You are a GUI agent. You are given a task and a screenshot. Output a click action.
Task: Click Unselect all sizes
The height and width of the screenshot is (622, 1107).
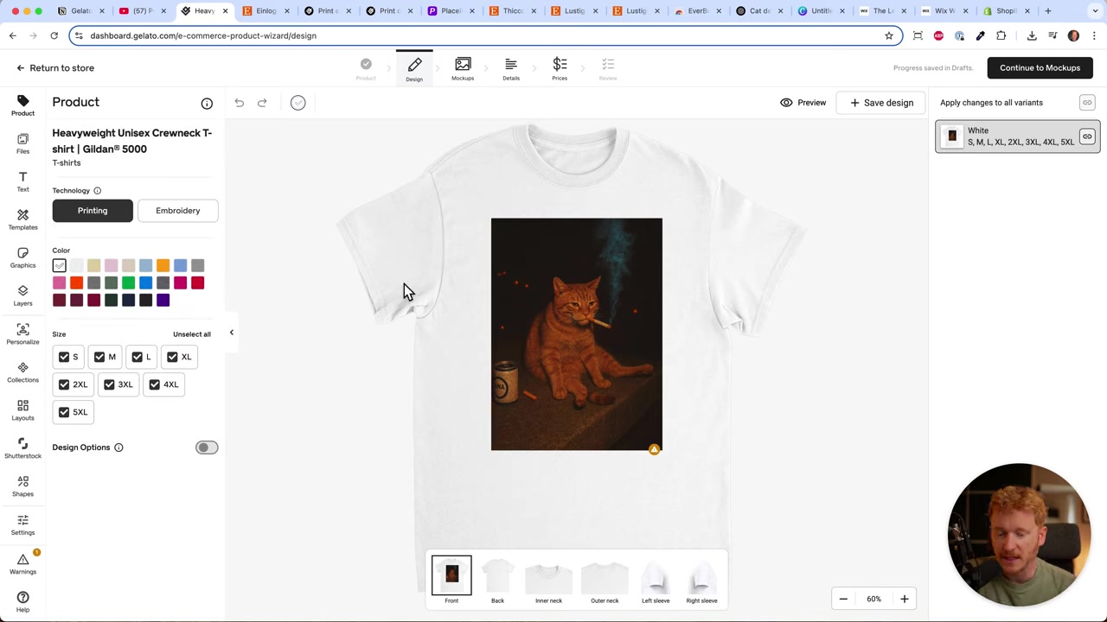(192, 334)
